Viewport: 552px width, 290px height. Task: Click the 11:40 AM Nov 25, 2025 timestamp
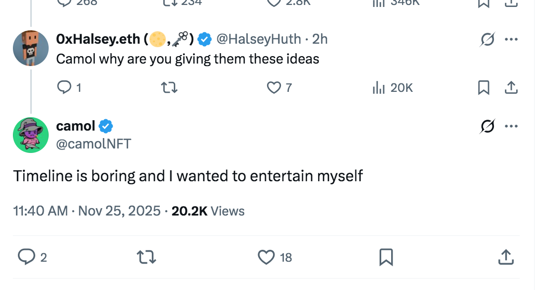(86, 211)
